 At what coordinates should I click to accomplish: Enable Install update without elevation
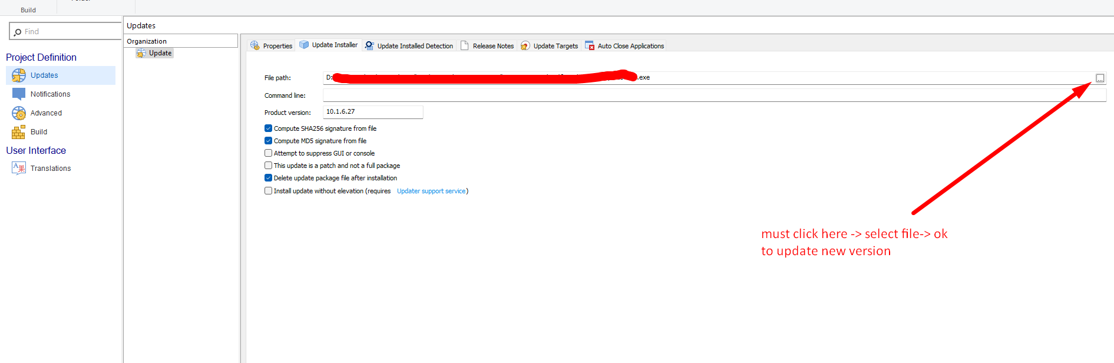[269, 191]
